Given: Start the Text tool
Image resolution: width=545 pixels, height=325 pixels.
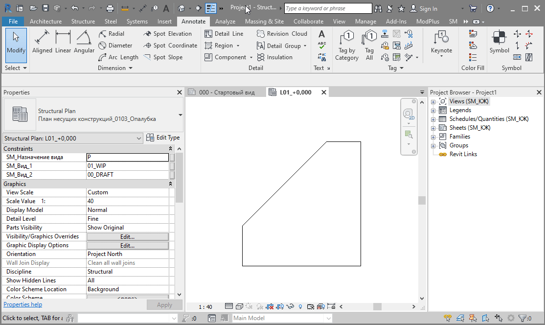Looking at the screenshot, I should click(x=321, y=34).
